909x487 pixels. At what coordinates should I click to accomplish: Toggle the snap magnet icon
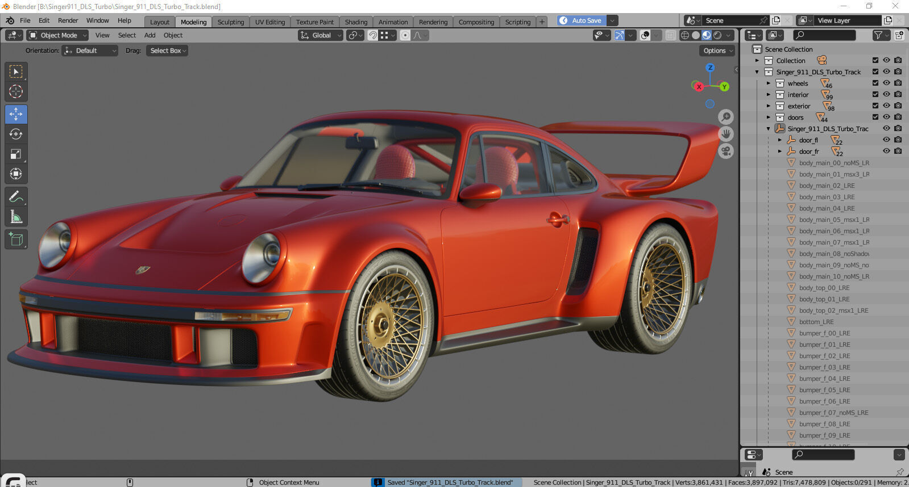(x=373, y=35)
